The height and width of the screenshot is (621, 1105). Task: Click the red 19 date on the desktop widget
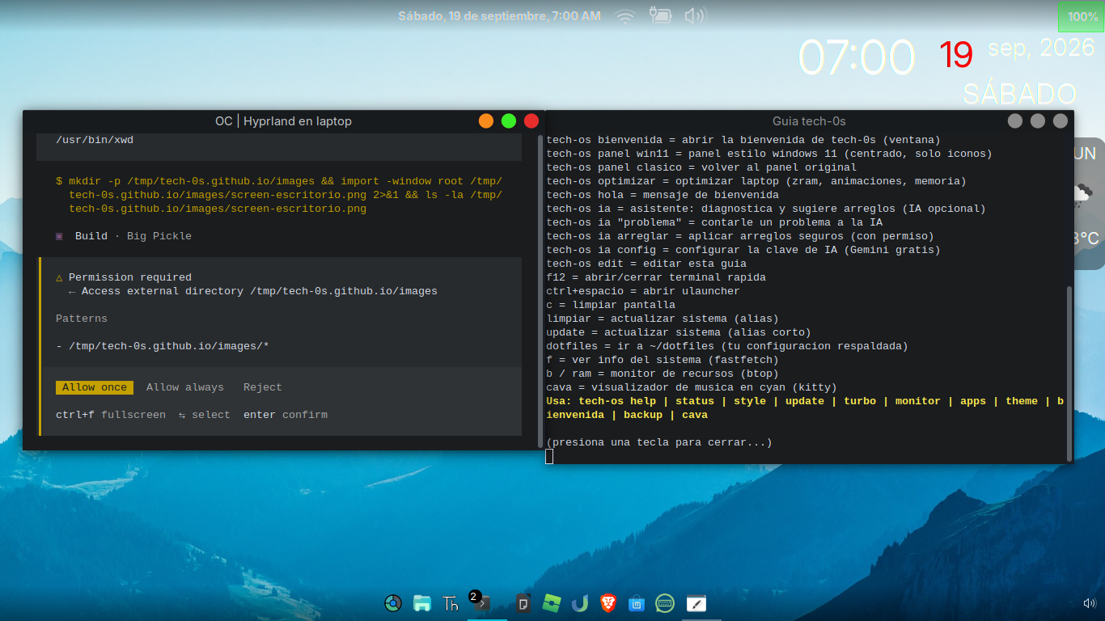[x=956, y=54]
